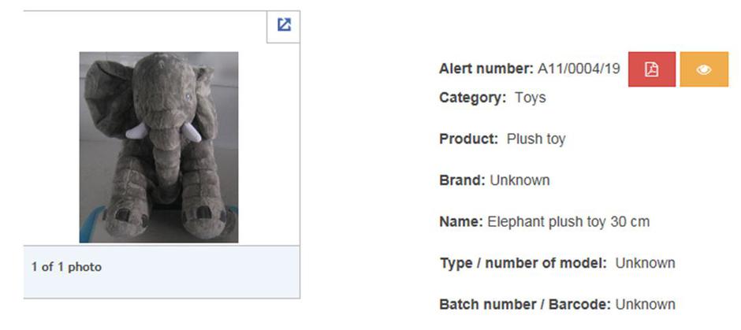View alert details with orange eye button
The height and width of the screenshot is (330, 741).
tap(704, 69)
